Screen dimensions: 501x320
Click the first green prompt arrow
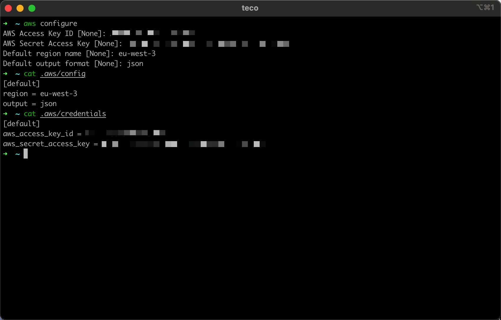[5, 24]
